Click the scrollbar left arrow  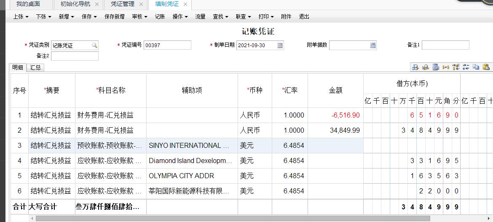32,219
